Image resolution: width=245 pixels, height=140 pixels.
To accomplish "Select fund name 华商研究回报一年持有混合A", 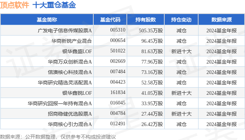I will (x=60, y=103).
